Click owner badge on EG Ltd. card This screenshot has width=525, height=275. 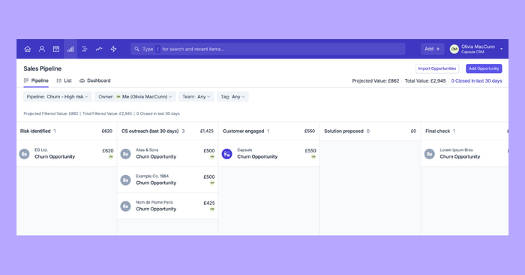pos(111,157)
